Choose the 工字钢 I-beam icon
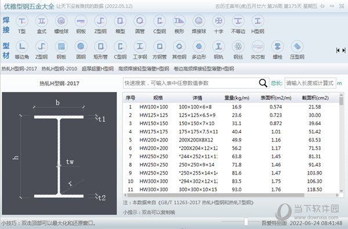This screenshot has height=229, width=348. click(x=140, y=47)
